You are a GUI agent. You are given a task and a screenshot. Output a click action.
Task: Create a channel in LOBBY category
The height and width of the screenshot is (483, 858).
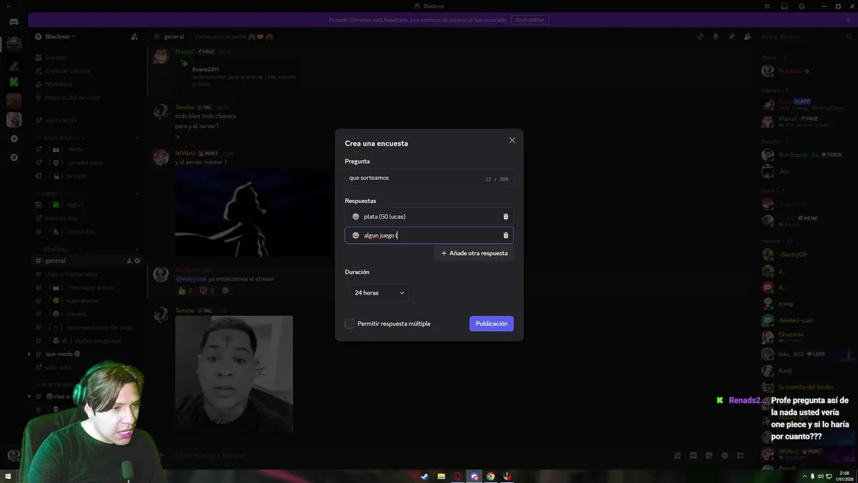coord(137,194)
